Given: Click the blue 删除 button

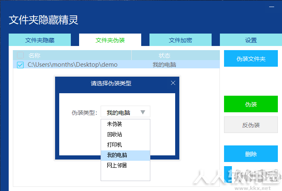Looking at the screenshot, I should click(251, 154).
